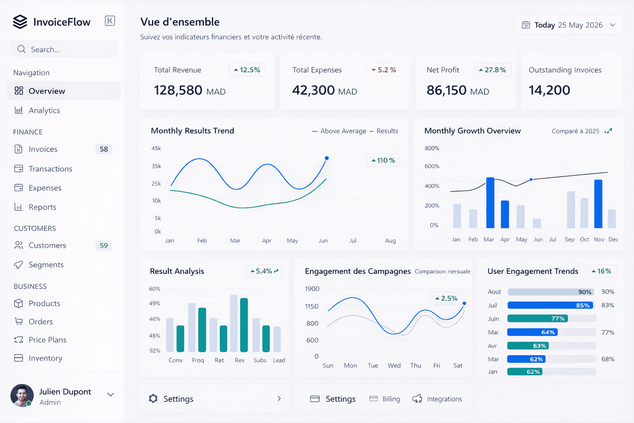The height and width of the screenshot is (423, 634).
Task: Click the Search input field
Action: (x=64, y=49)
